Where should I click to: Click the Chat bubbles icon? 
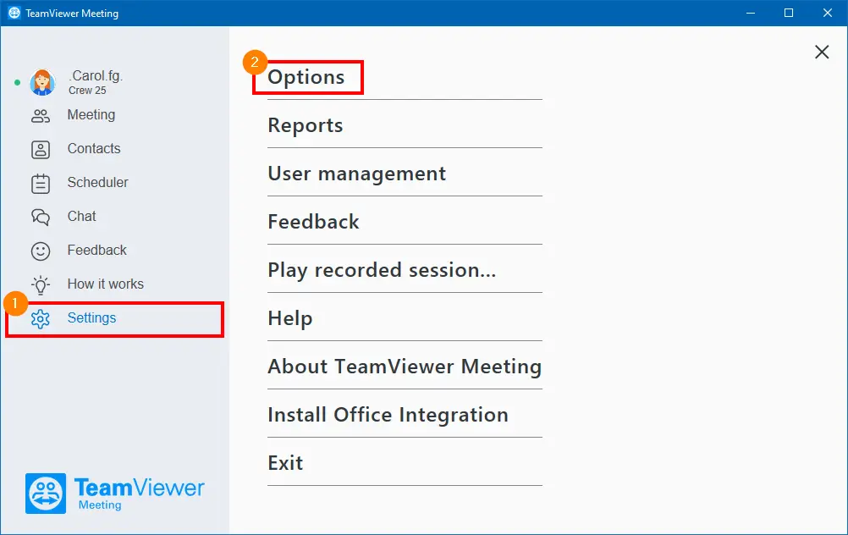coord(41,217)
